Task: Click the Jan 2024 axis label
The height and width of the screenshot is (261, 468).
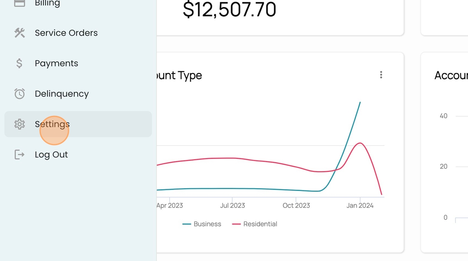Action: (x=360, y=205)
